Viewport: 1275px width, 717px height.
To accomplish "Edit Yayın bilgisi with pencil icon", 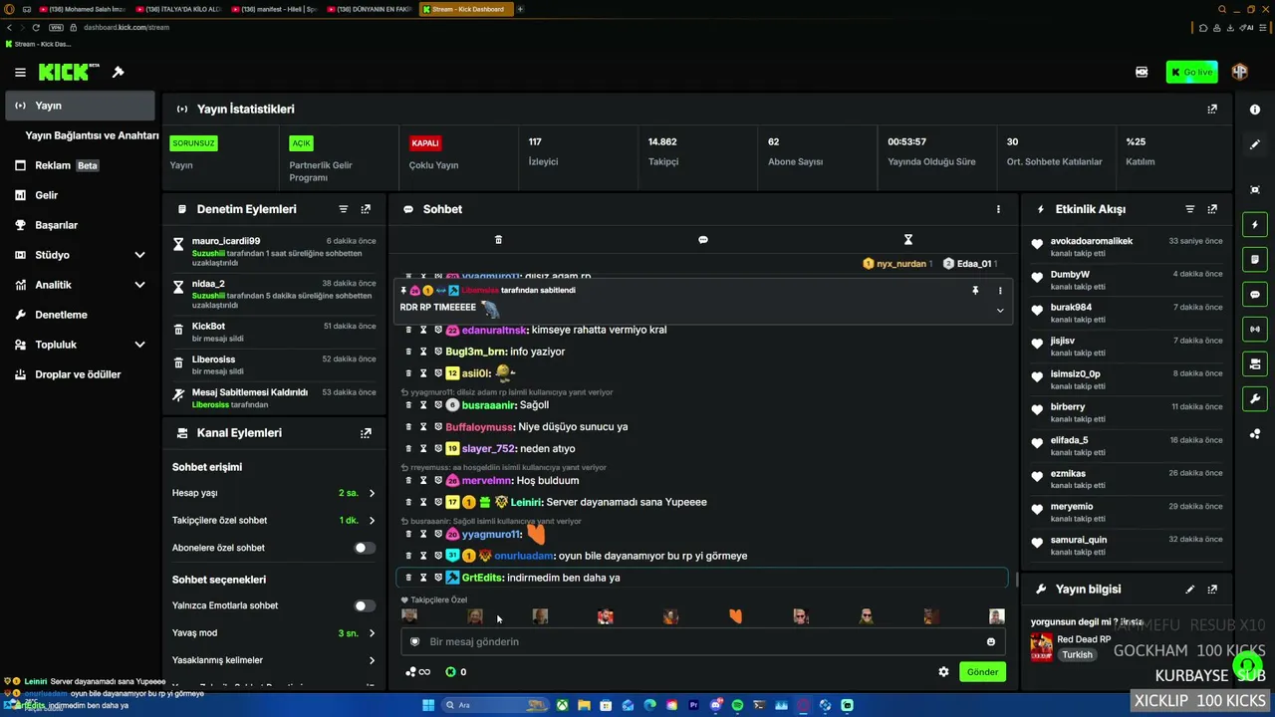I will 1190,590.
